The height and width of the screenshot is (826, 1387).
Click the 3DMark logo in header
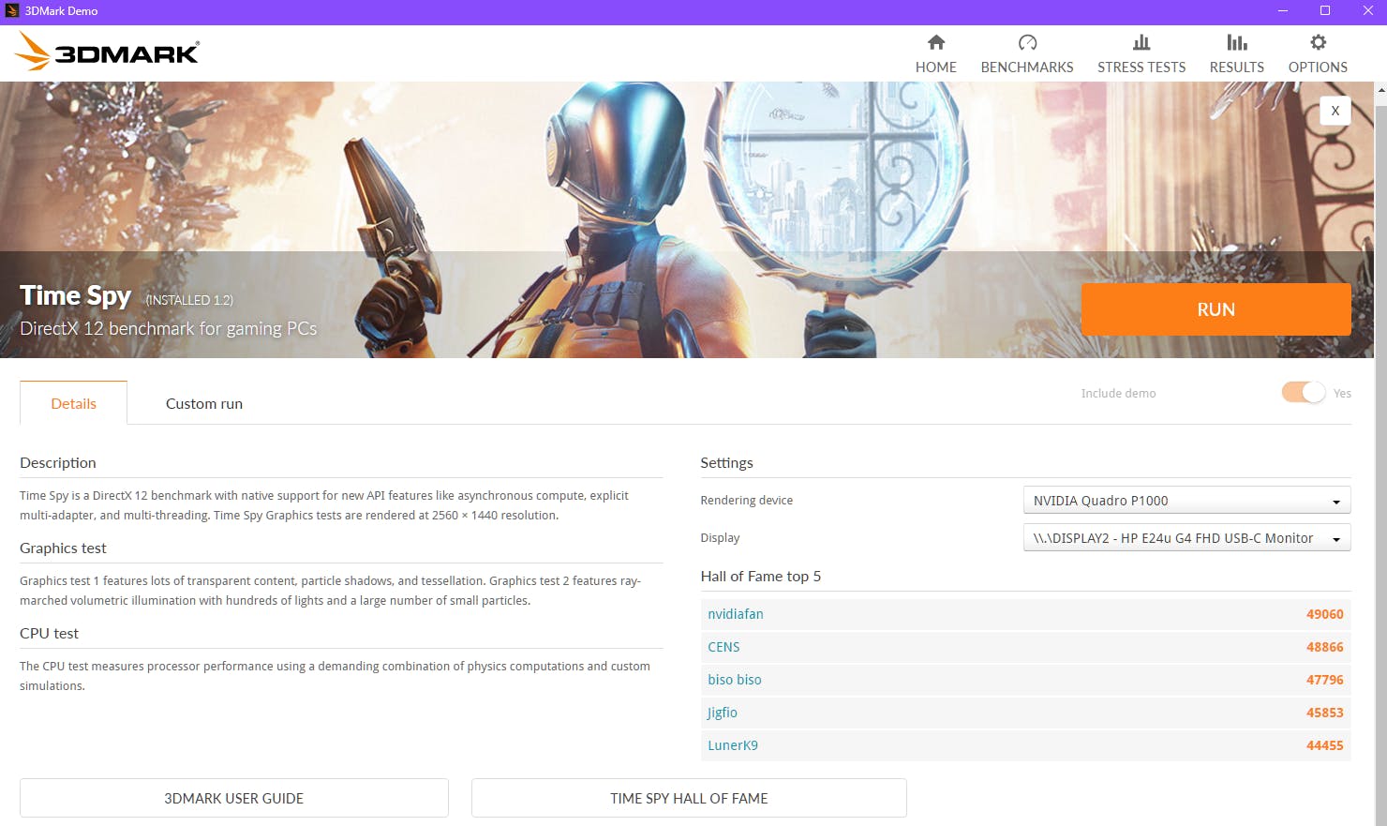108,53
